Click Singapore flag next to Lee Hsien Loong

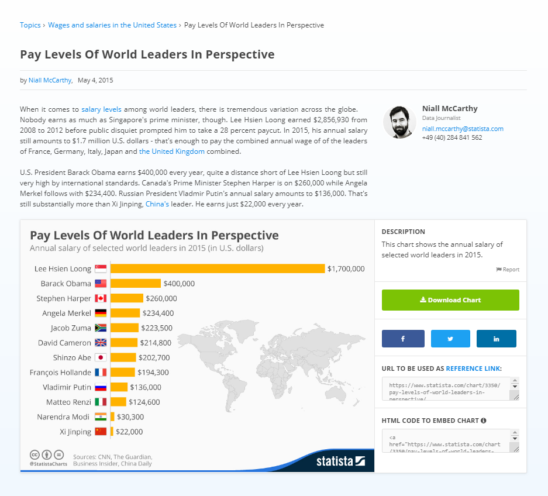tap(101, 269)
